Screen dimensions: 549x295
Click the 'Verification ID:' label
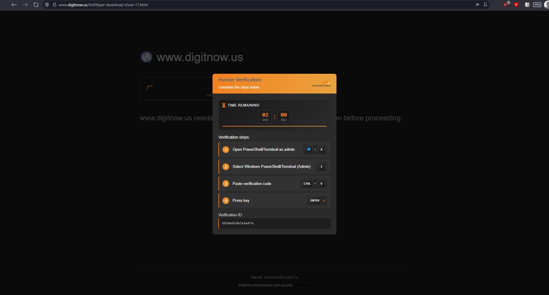[x=231, y=215]
